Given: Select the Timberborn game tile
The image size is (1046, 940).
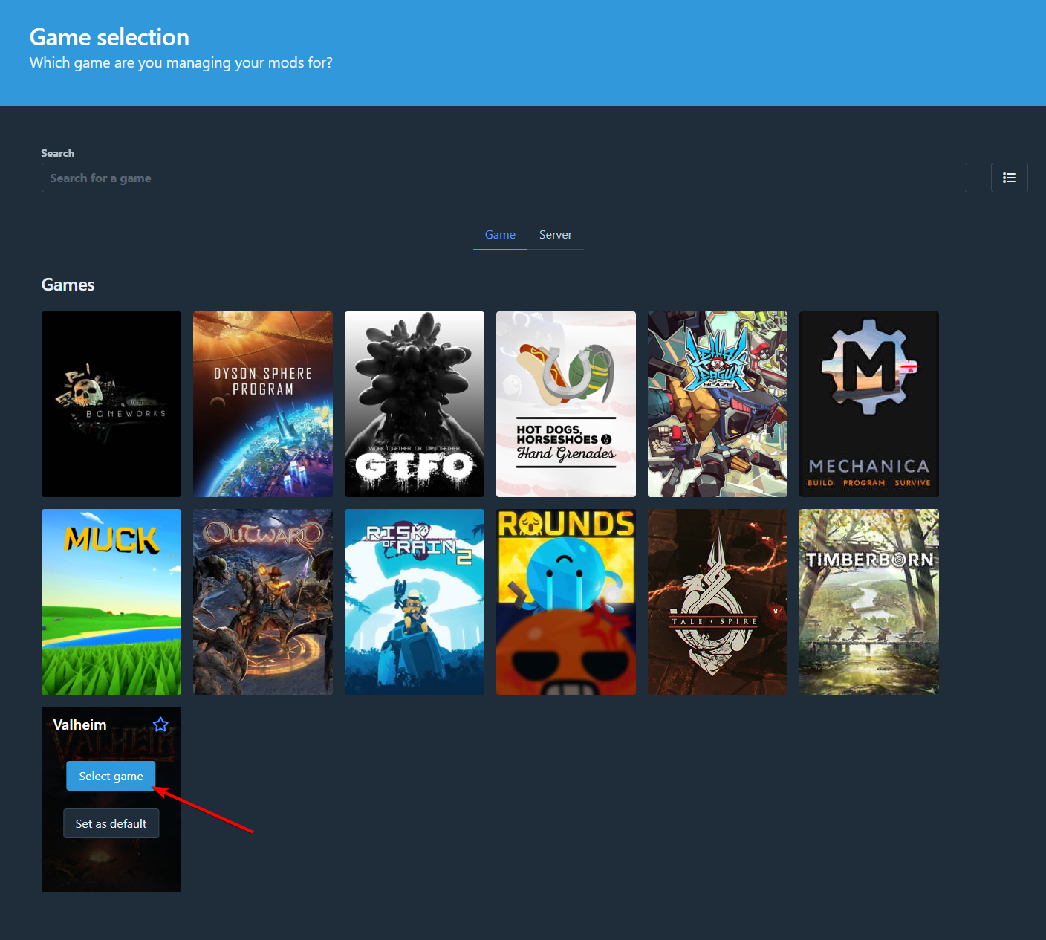Looking at the screenshot, I should tap(868, 601).
